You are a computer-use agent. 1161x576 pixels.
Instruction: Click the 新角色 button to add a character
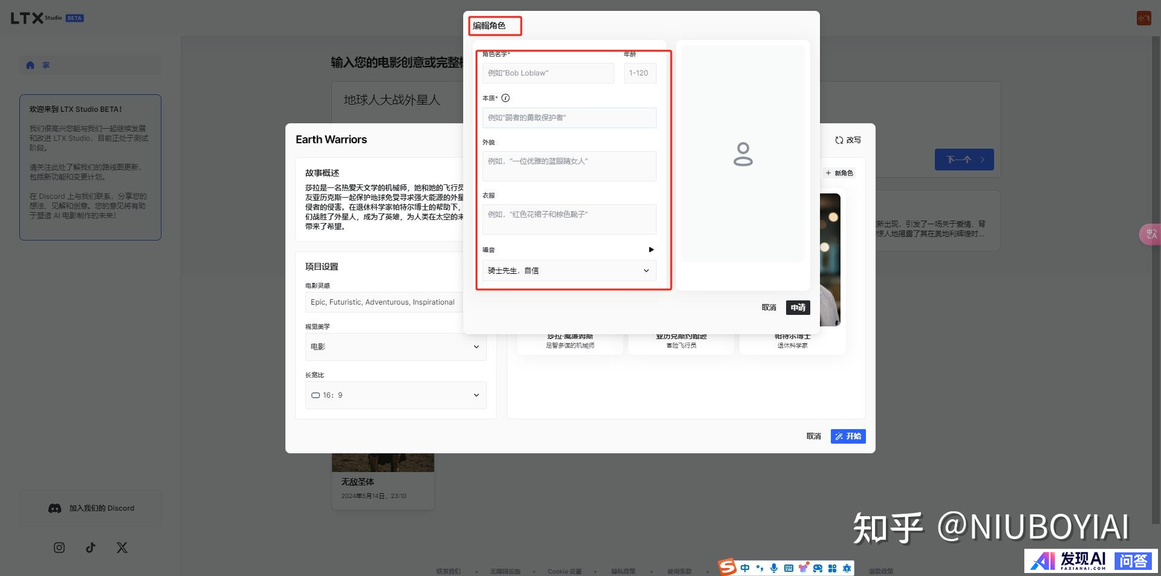click(839, 173)
